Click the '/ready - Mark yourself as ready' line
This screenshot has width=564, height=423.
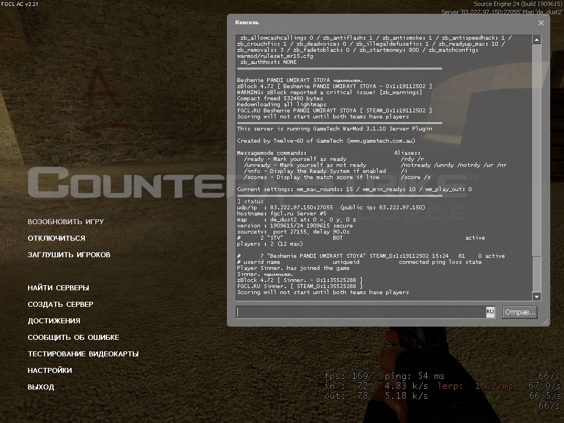(x=295, y=159)
